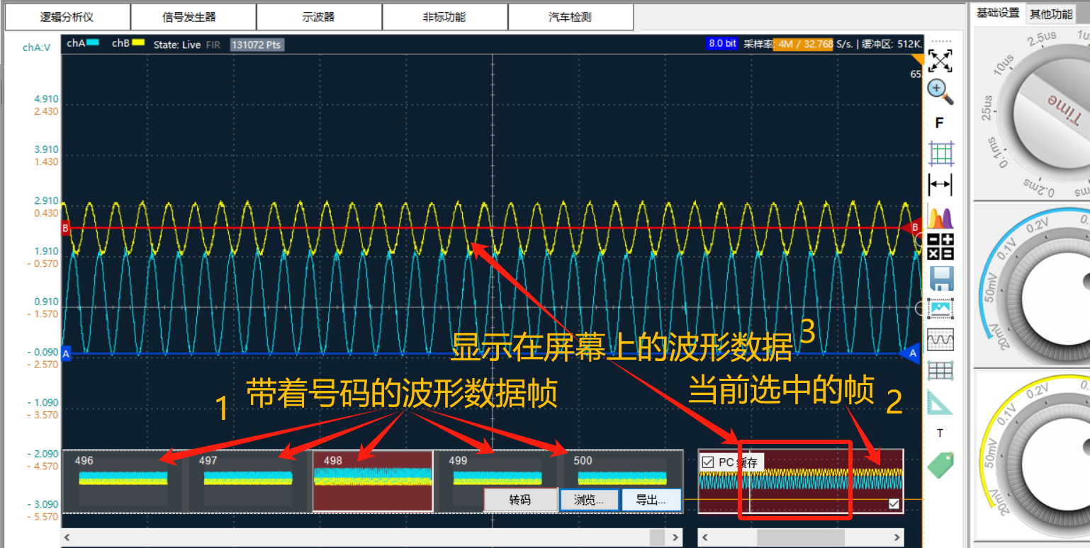Select the 基础设置 tab
The width and height of the screenshot is (1090, 548).
pos(998,13)
